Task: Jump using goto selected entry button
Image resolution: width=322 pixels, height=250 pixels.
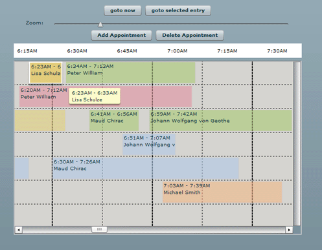Action: pyautogui.click(x=178, y=10)
